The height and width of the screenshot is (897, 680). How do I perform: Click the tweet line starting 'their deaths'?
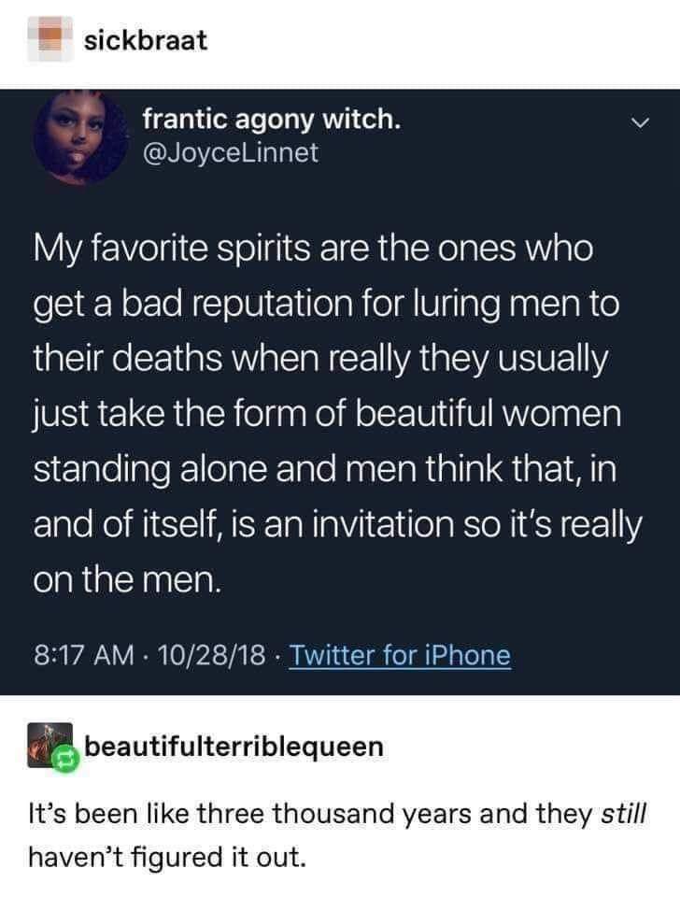[x=319, y=360]
